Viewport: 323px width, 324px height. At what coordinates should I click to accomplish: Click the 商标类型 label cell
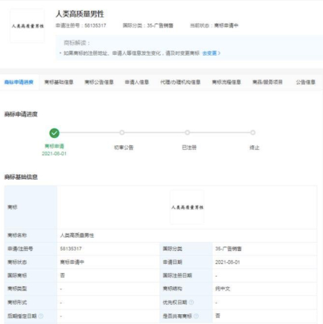(31, 289)
